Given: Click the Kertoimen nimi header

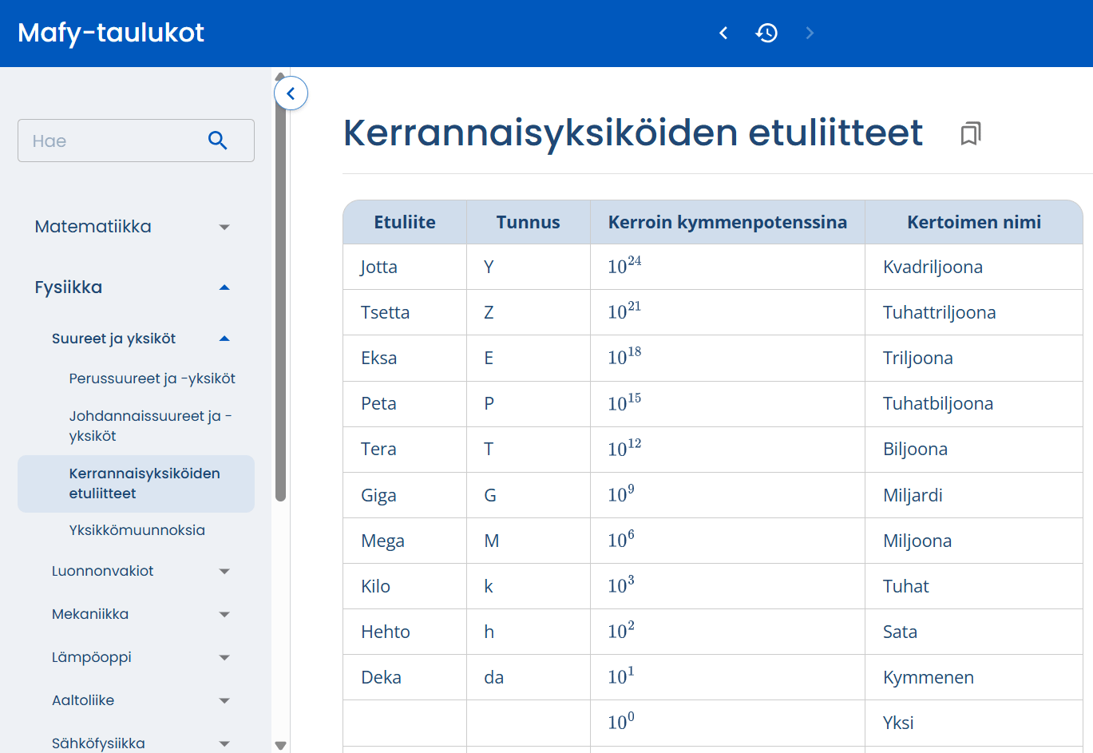Looking at the screenshot, I should click(x=974, y=222).
